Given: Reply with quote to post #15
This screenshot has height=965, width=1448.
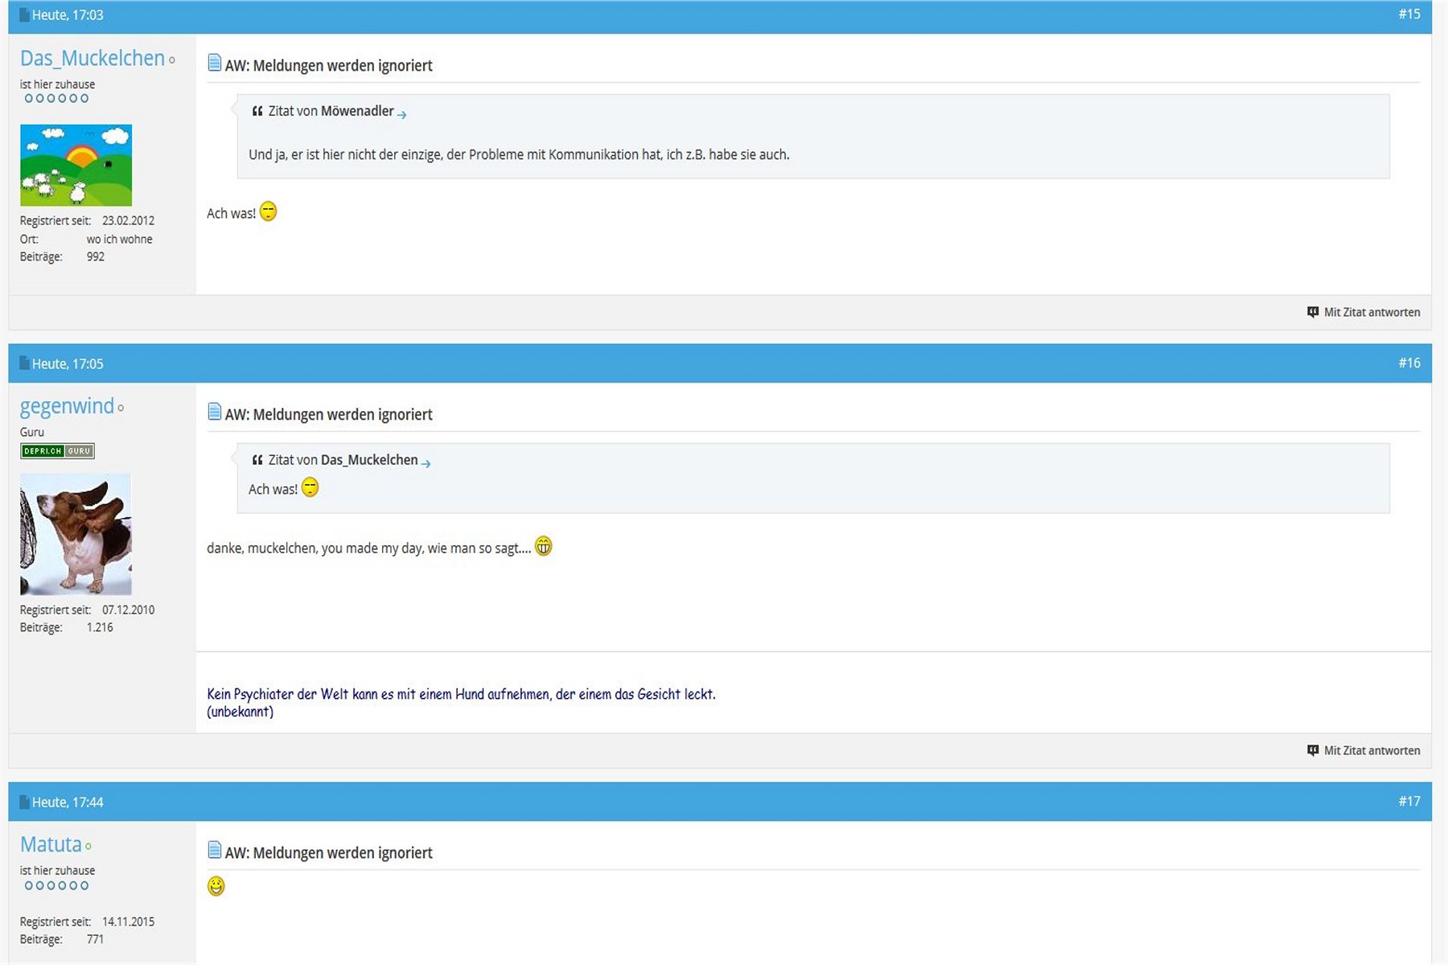Looking at the screenshot, I should point(1364,312).
